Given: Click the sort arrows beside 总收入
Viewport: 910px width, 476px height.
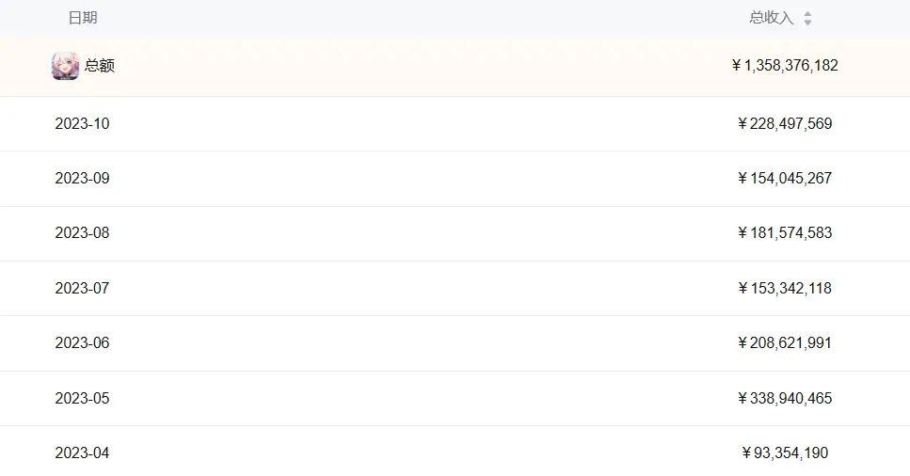Looking at the screenshot, I should 807,19.
